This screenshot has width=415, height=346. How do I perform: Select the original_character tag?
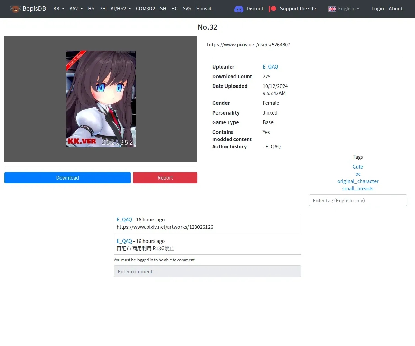pyautogui.click(x=358, y=181)
